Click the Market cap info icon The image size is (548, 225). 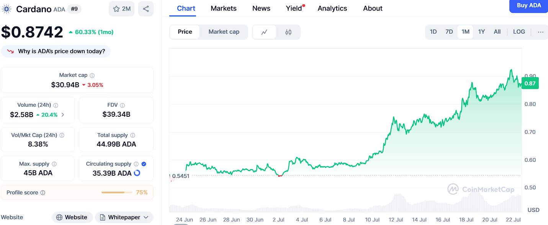pyautogui.click(x=92, y=75)
